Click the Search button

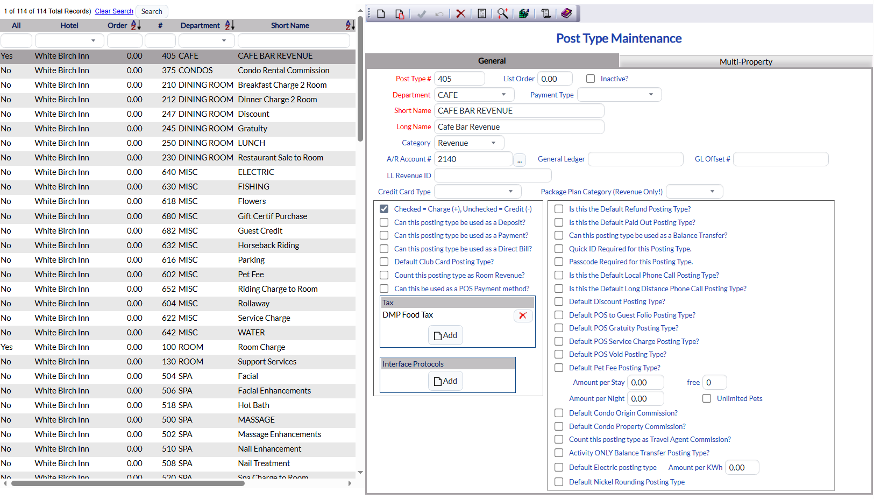pos(152,11)
